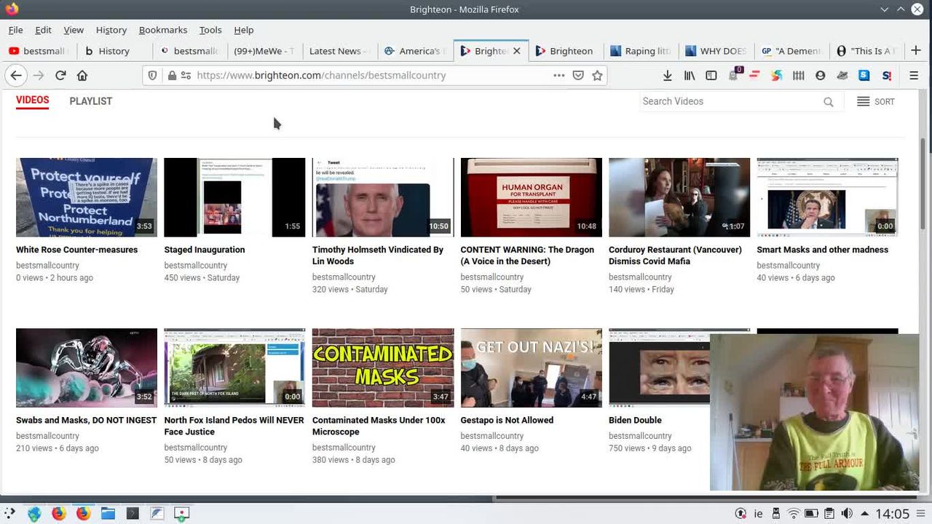Screen dimensions: 932x524
Task: Click the search magnifier in Search Videos
Action: (x=828, y=102)
